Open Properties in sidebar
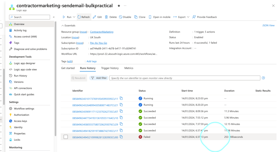The image size is (280, 152). [x=20, y=134]
